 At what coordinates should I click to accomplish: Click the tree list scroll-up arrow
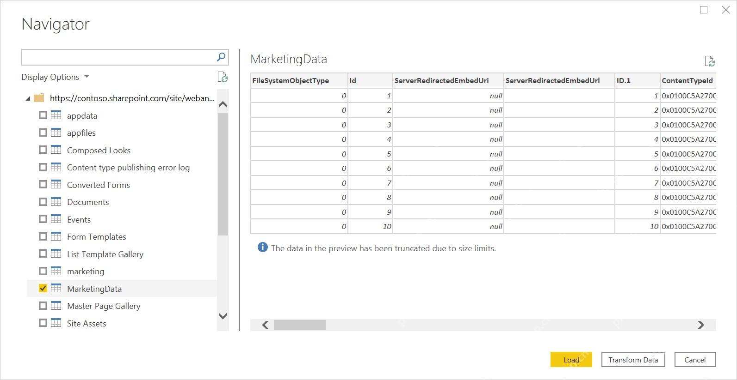pyautogui.click(x=223, y=104)
